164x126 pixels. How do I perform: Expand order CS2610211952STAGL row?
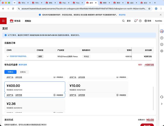(x=8, y=56)
